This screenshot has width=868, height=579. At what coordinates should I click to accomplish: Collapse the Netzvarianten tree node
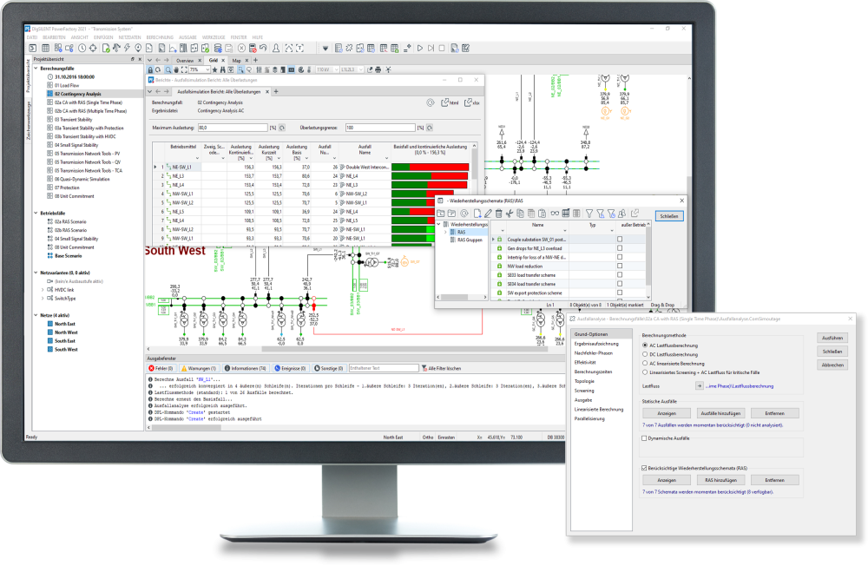[x=36, y=273]
